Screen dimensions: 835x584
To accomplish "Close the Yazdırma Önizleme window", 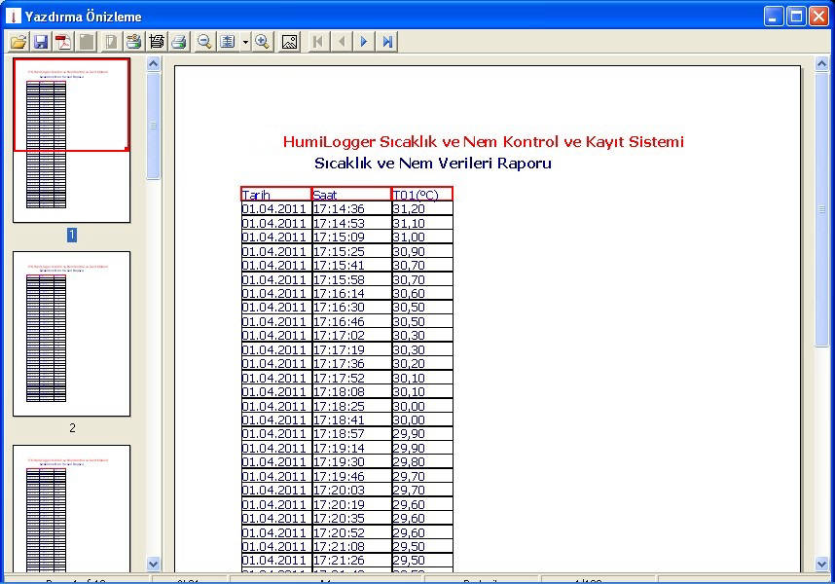I will click(819, 17).
